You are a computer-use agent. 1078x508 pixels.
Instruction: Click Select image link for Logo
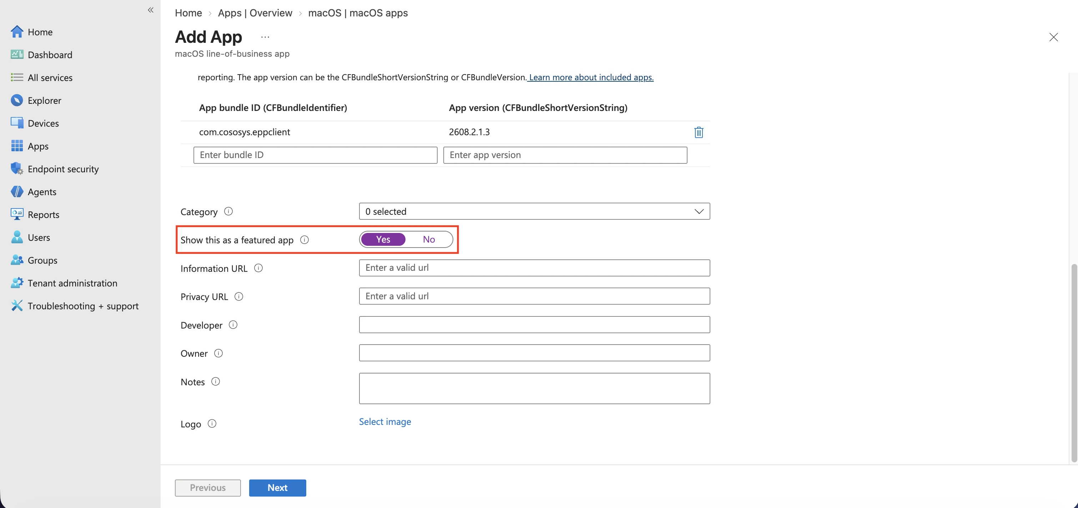tap(385, 421)
